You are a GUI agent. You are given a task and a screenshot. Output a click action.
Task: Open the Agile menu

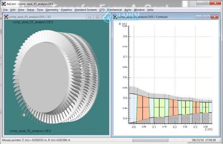tap(128, 10)
